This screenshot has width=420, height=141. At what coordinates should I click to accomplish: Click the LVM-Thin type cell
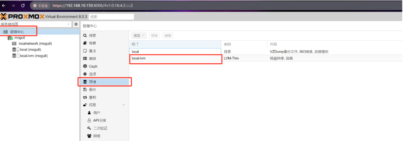click(x=231, y=58)
